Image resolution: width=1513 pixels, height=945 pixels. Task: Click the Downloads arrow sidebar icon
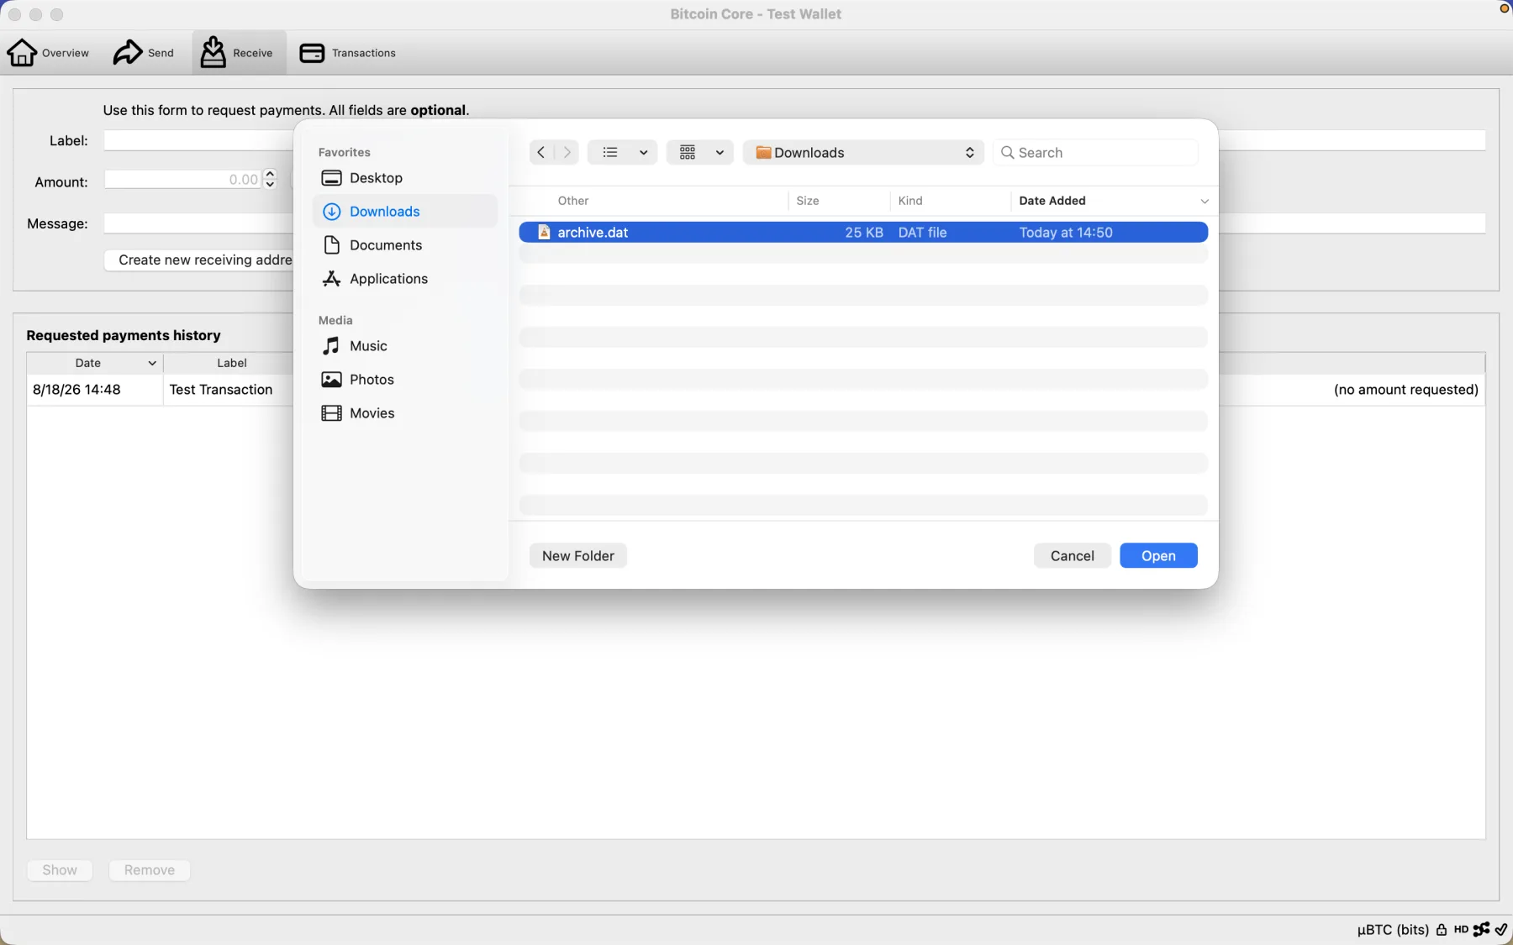pyautogui.click(x=332, y=212)
